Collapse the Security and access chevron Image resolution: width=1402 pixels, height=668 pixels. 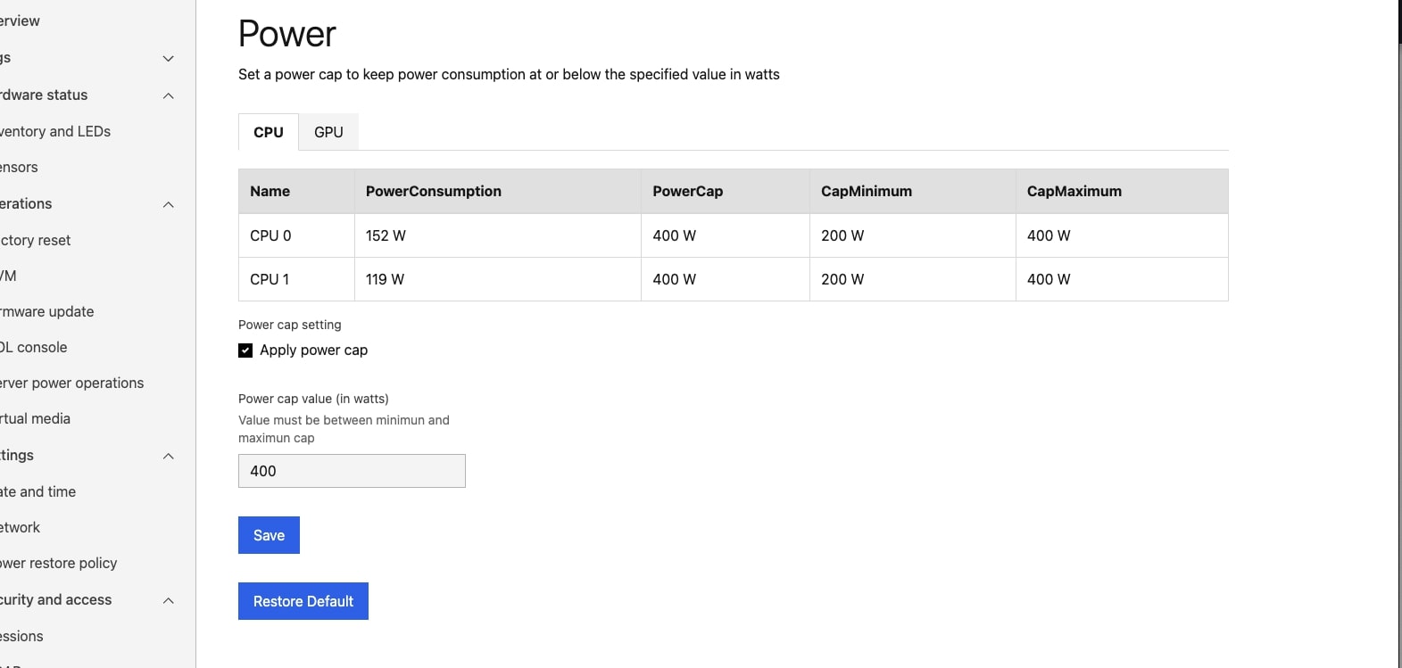pyautogui.click(x=169, y=600)
